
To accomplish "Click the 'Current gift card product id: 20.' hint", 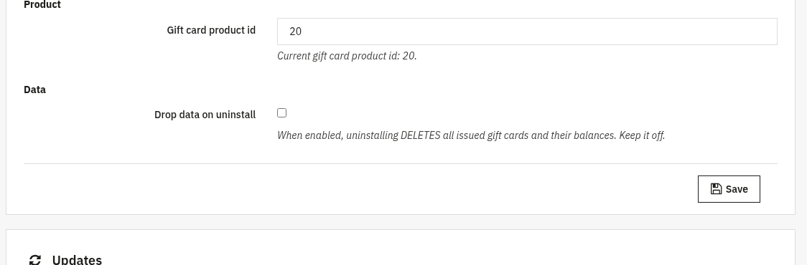I will [x=347, y=56].
